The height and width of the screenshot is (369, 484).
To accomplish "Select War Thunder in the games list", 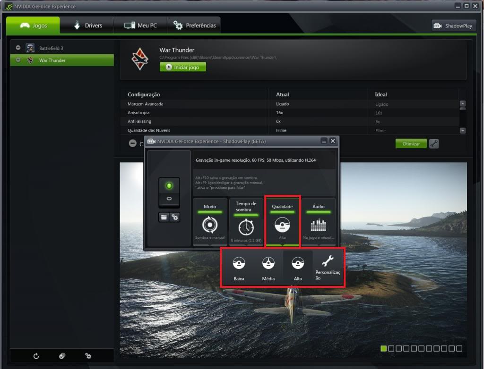I will click(x=62, y=60).
